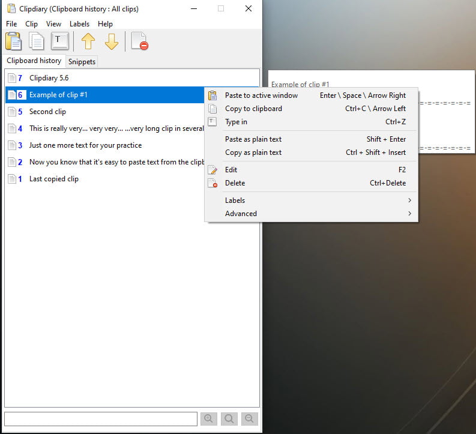Viewport: 476px width, 434px height.
Task: Choose Edit in context menu
Action: tap(311, 170)
